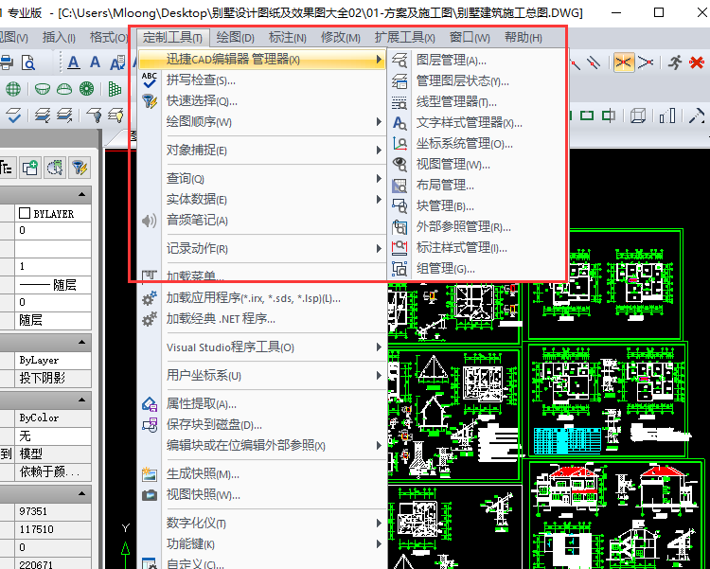This screenshot has height=569, width=710.
Task: Click the 窗口(W) menu
Action: tap(470, 38)
